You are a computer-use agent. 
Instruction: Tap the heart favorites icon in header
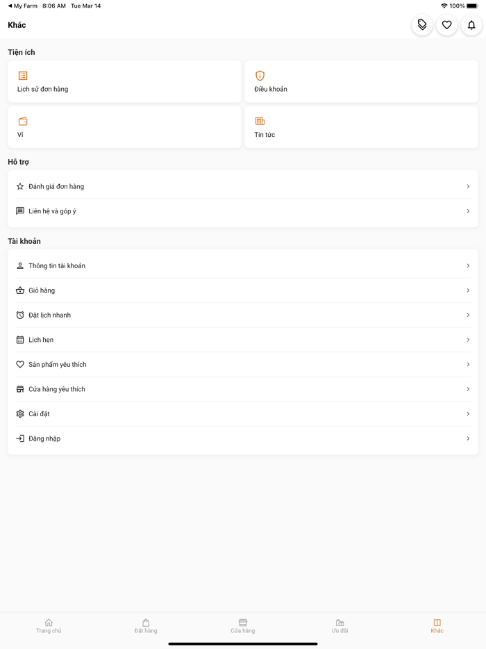tap(446, 25)
